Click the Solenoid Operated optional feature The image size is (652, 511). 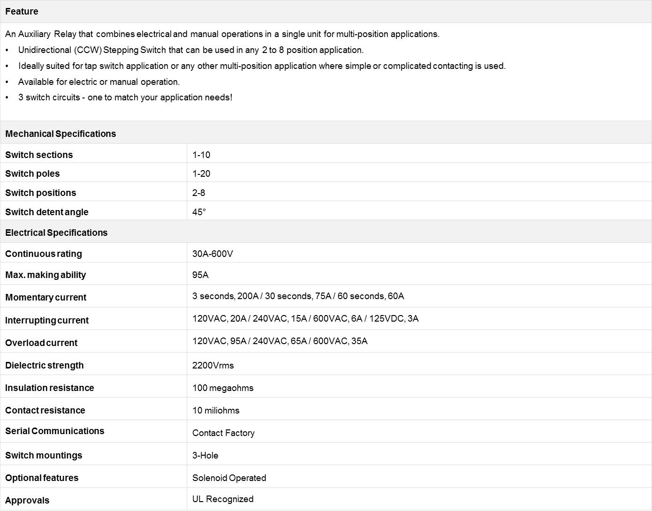pyautogui.click(x=229, y=478)
